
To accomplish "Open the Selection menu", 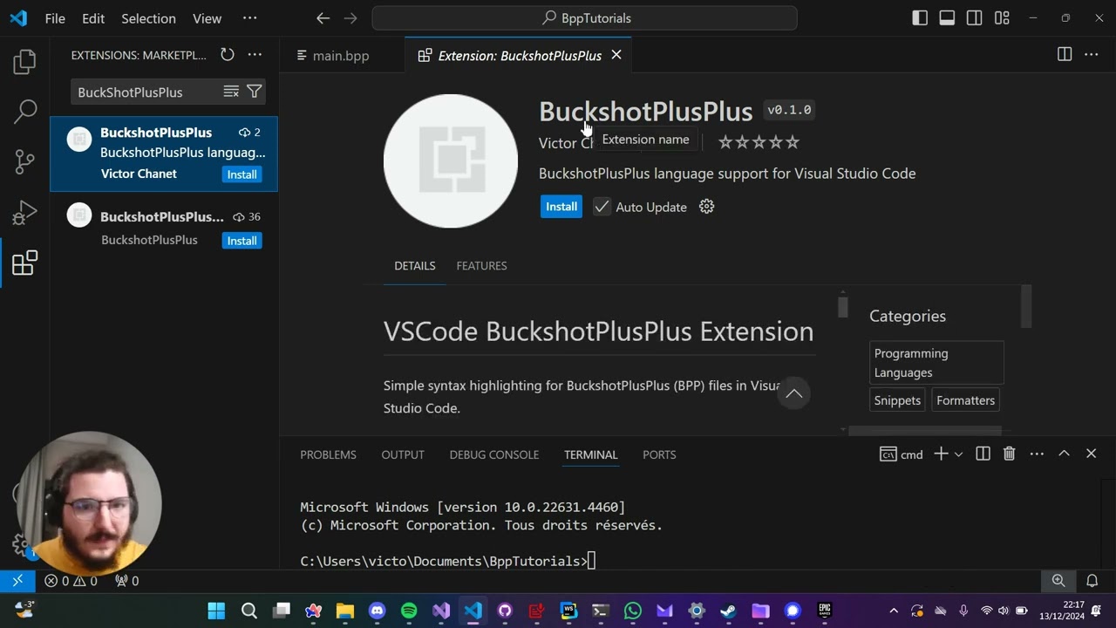I will [x=148, y=18].
